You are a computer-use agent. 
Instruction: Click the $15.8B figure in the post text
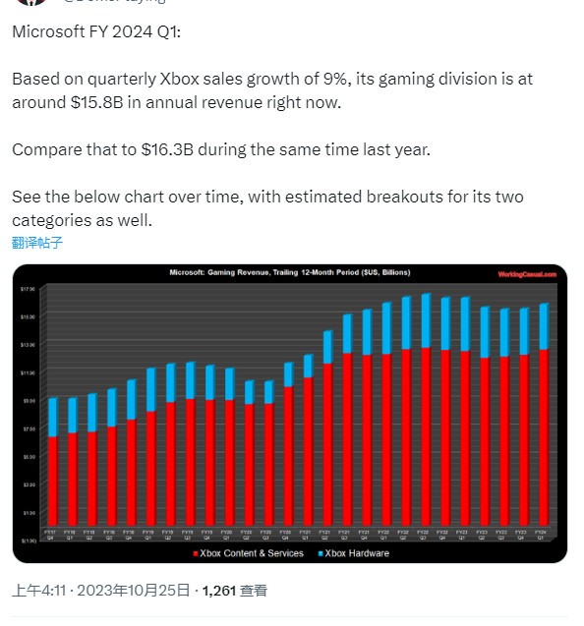(96, 102)
